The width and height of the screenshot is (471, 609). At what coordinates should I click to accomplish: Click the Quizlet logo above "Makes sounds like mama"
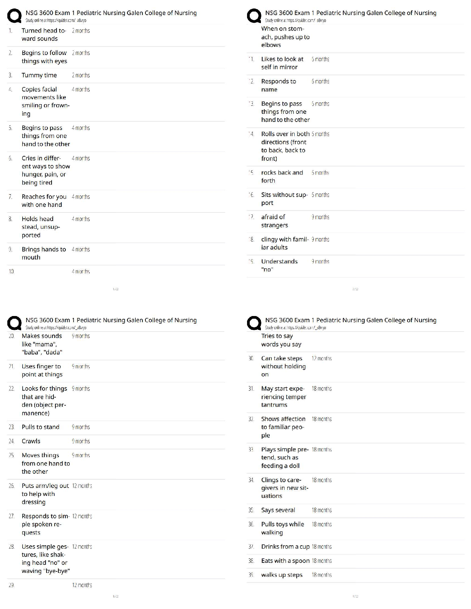click(14, 323)
